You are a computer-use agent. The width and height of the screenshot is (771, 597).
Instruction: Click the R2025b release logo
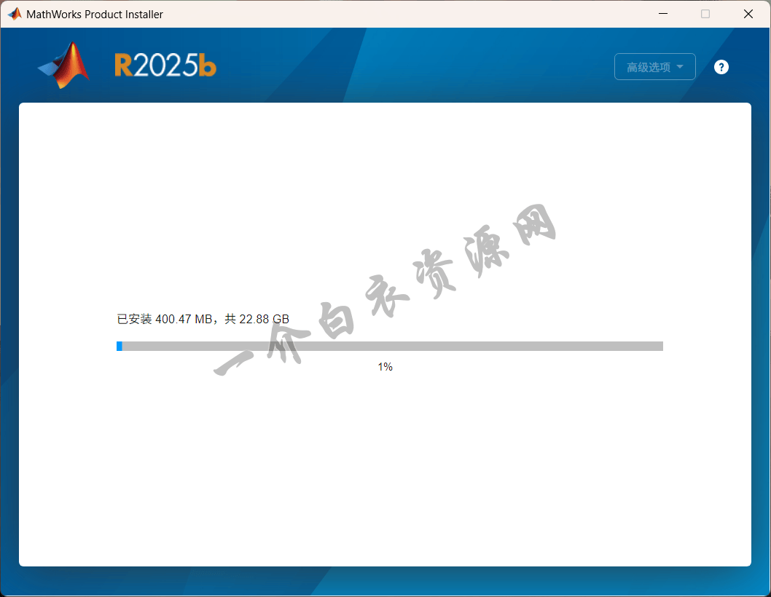coord(165,66)
